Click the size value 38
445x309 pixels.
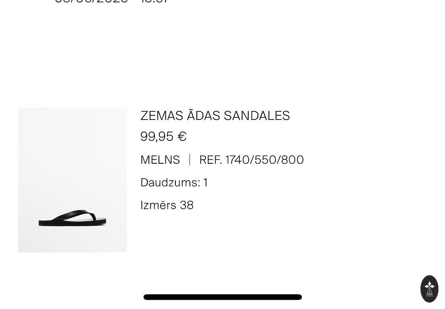187,205
